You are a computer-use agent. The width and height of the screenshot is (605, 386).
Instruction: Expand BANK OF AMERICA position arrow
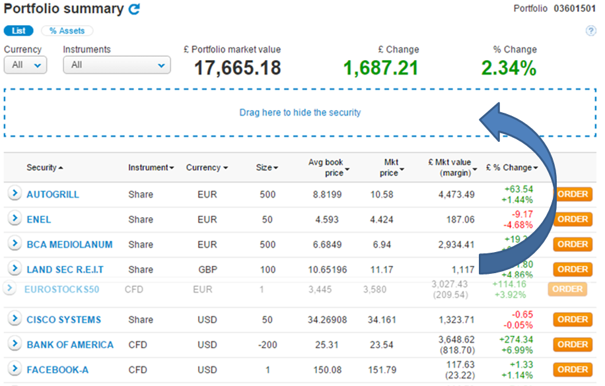coord(14,344)
